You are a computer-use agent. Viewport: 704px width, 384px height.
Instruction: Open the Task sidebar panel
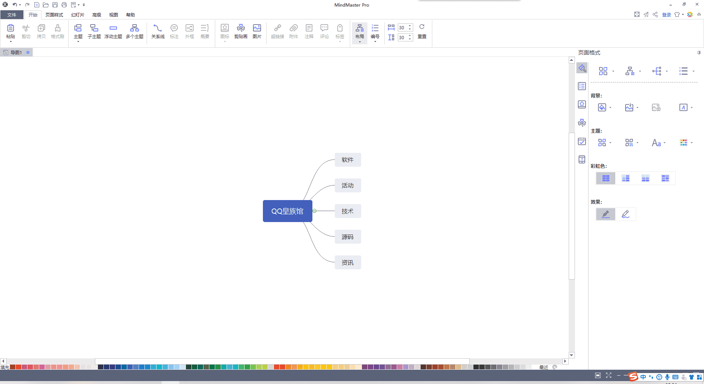point(582,141)
